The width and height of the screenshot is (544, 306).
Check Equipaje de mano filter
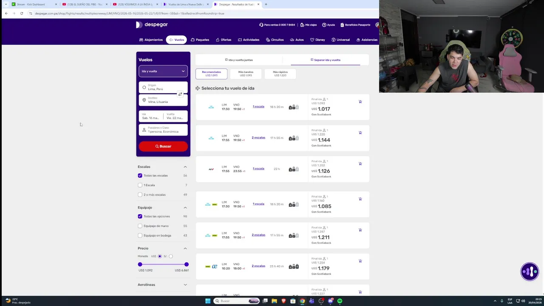tap(140, 226)
